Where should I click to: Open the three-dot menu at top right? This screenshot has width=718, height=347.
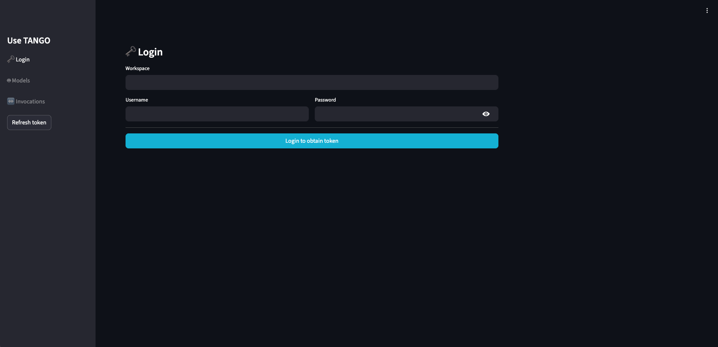[x=707, y=10]
